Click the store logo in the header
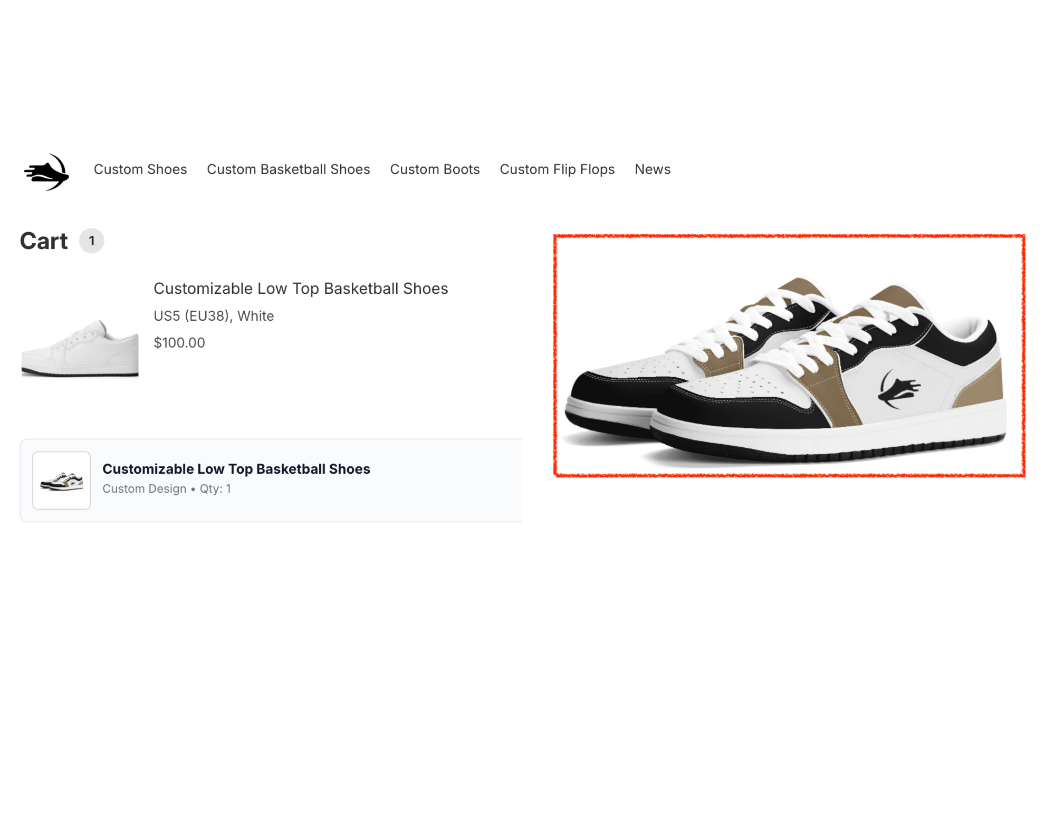 pos(46,172)
